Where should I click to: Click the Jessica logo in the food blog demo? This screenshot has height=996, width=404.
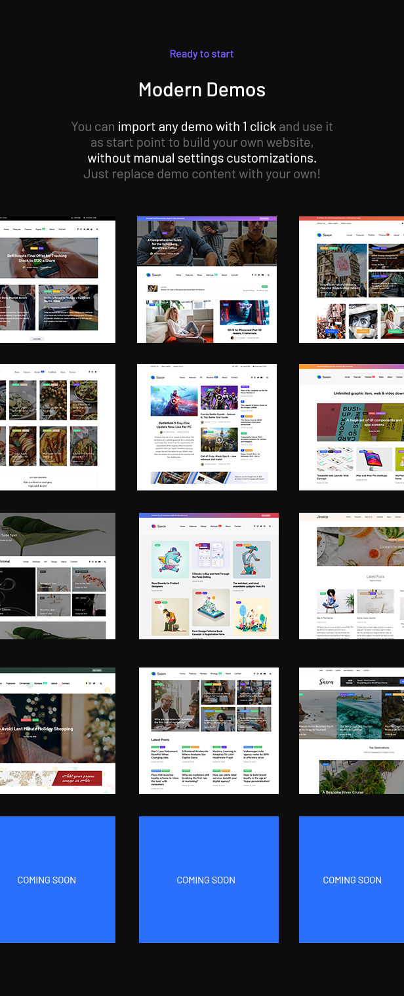coord(323,517)
